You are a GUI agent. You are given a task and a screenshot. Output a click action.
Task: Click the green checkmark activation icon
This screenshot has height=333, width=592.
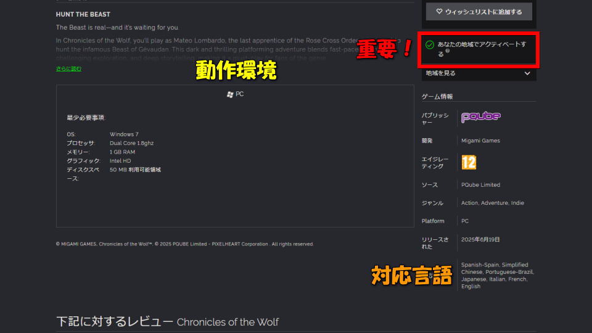click(x=430, y=44)
